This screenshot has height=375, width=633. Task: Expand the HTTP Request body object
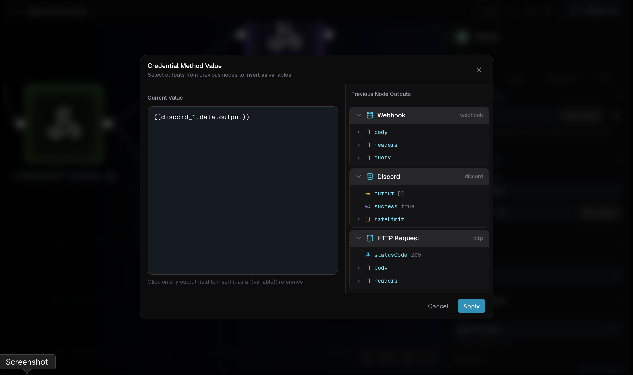click(x=358, y=268)
